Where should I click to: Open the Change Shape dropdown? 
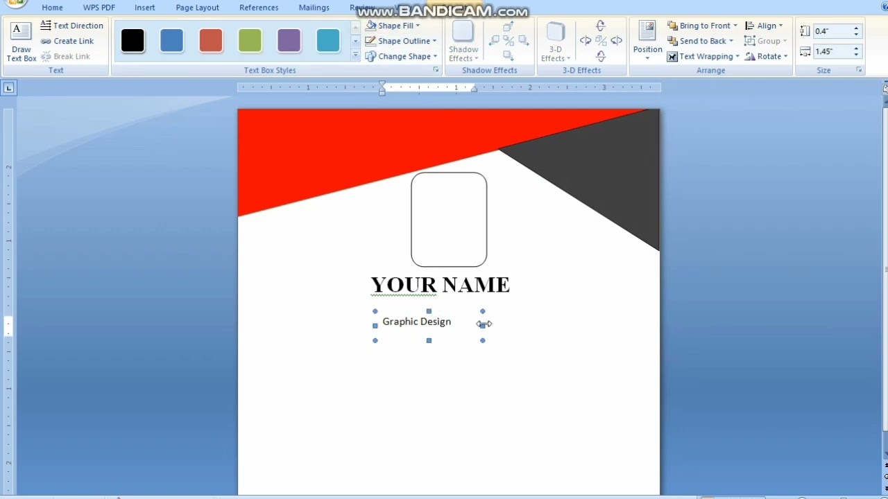pos(401,56)
